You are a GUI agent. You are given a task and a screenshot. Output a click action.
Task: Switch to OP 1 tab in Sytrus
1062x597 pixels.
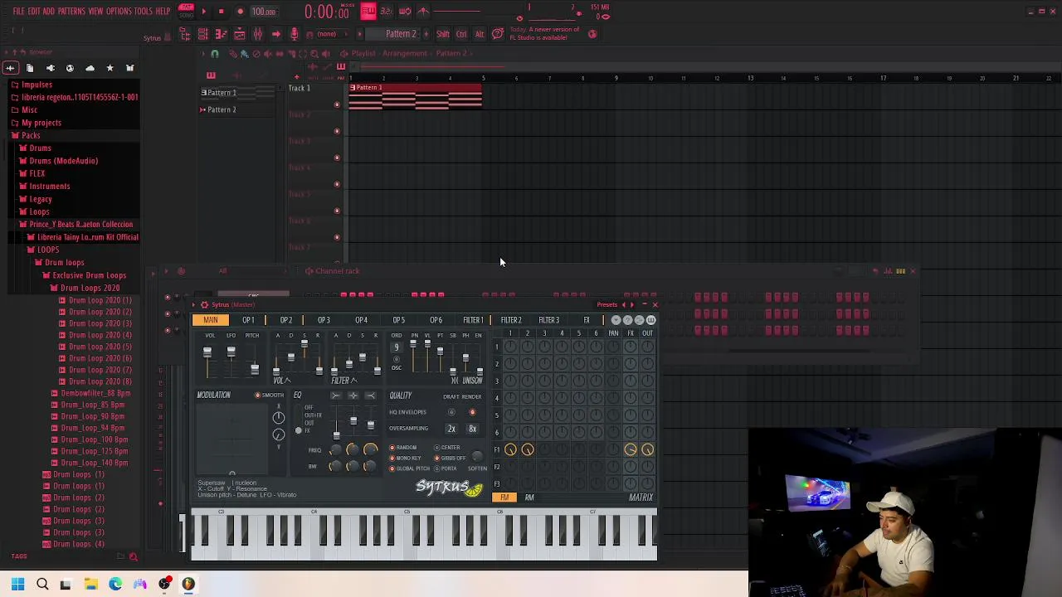click(x=248, y=320)
